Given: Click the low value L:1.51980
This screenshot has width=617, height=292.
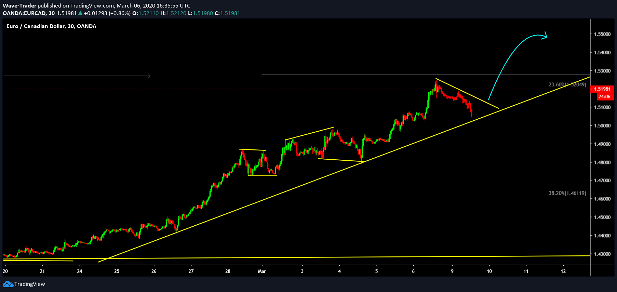Looking at the screenshot, I should [201, 13].
